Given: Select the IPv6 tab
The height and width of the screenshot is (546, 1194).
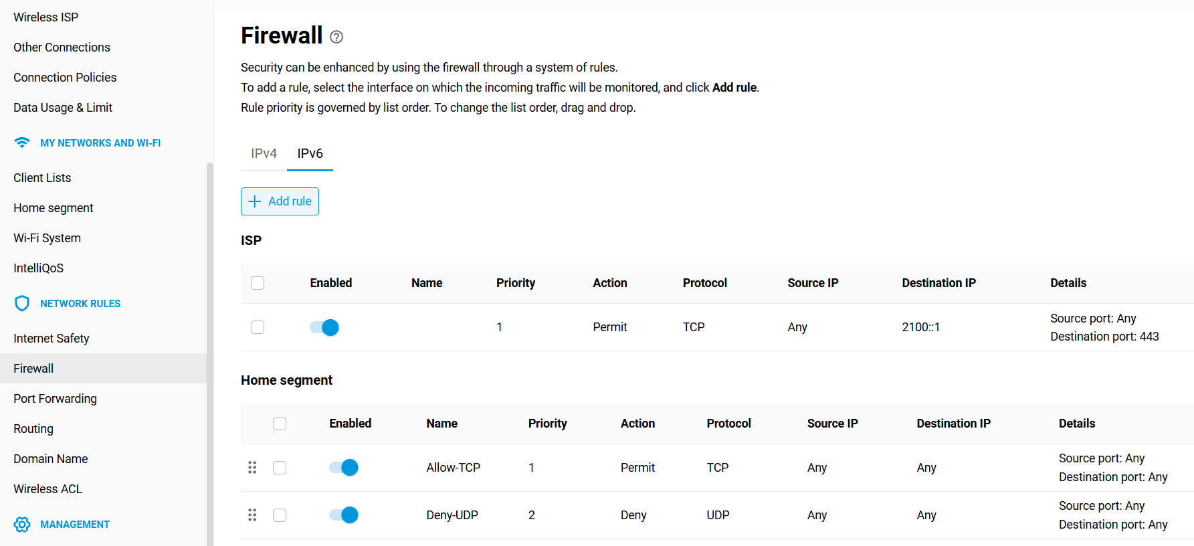Looking at the screenshot, I should (310, 153).
